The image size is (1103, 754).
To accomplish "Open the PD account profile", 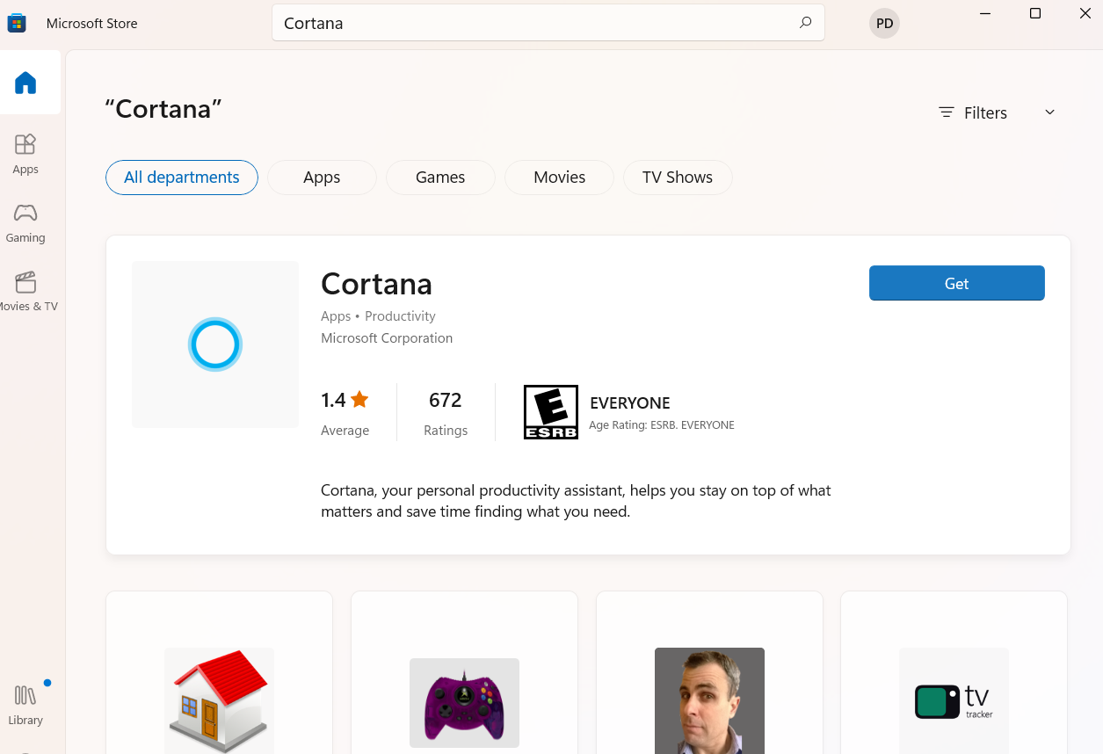I will tap(884, 23).
